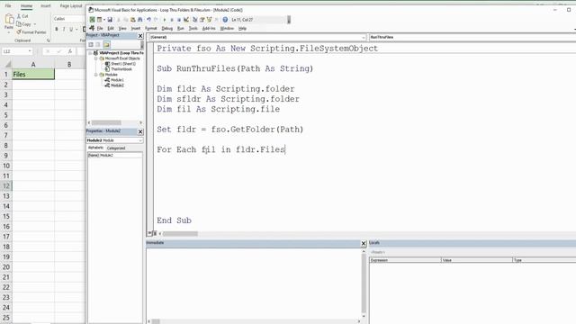Close the Immediate window

(x=364, y=243)
